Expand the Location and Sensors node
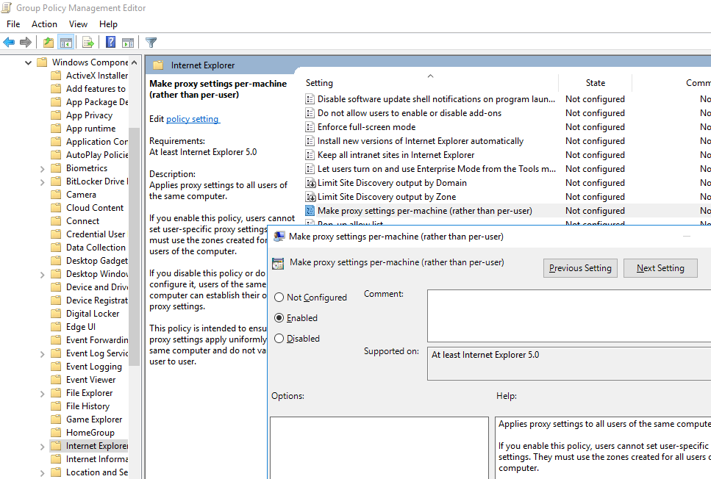Viewport: 711px width, 479px height. click(42, 472)
